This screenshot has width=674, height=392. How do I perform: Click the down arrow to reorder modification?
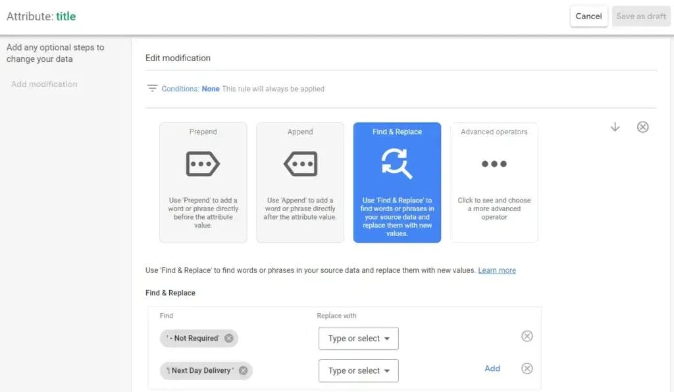615,127
